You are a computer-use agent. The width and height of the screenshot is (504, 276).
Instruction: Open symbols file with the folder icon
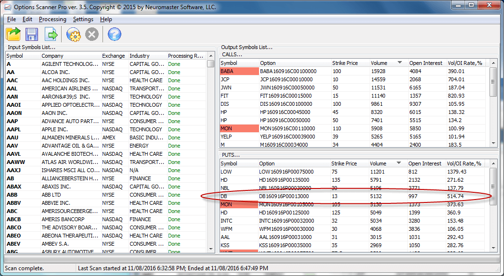pos(13,34)
